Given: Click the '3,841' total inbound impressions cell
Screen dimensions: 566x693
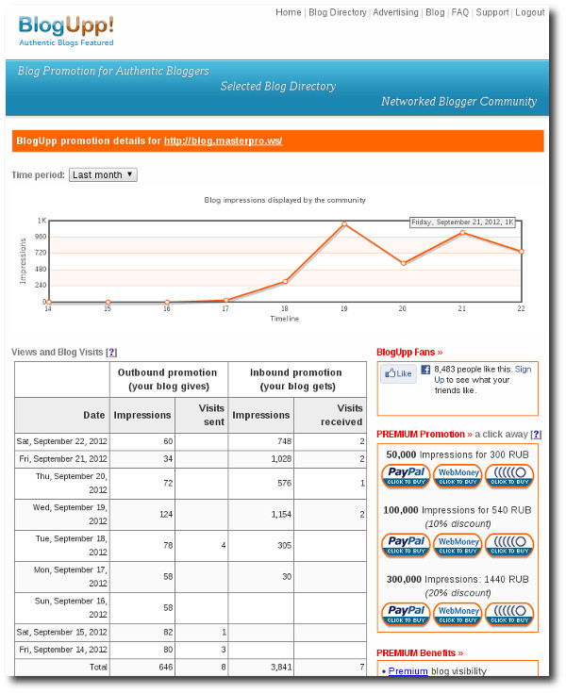Looking at the screenshot, I should click(x=261, y=667).
